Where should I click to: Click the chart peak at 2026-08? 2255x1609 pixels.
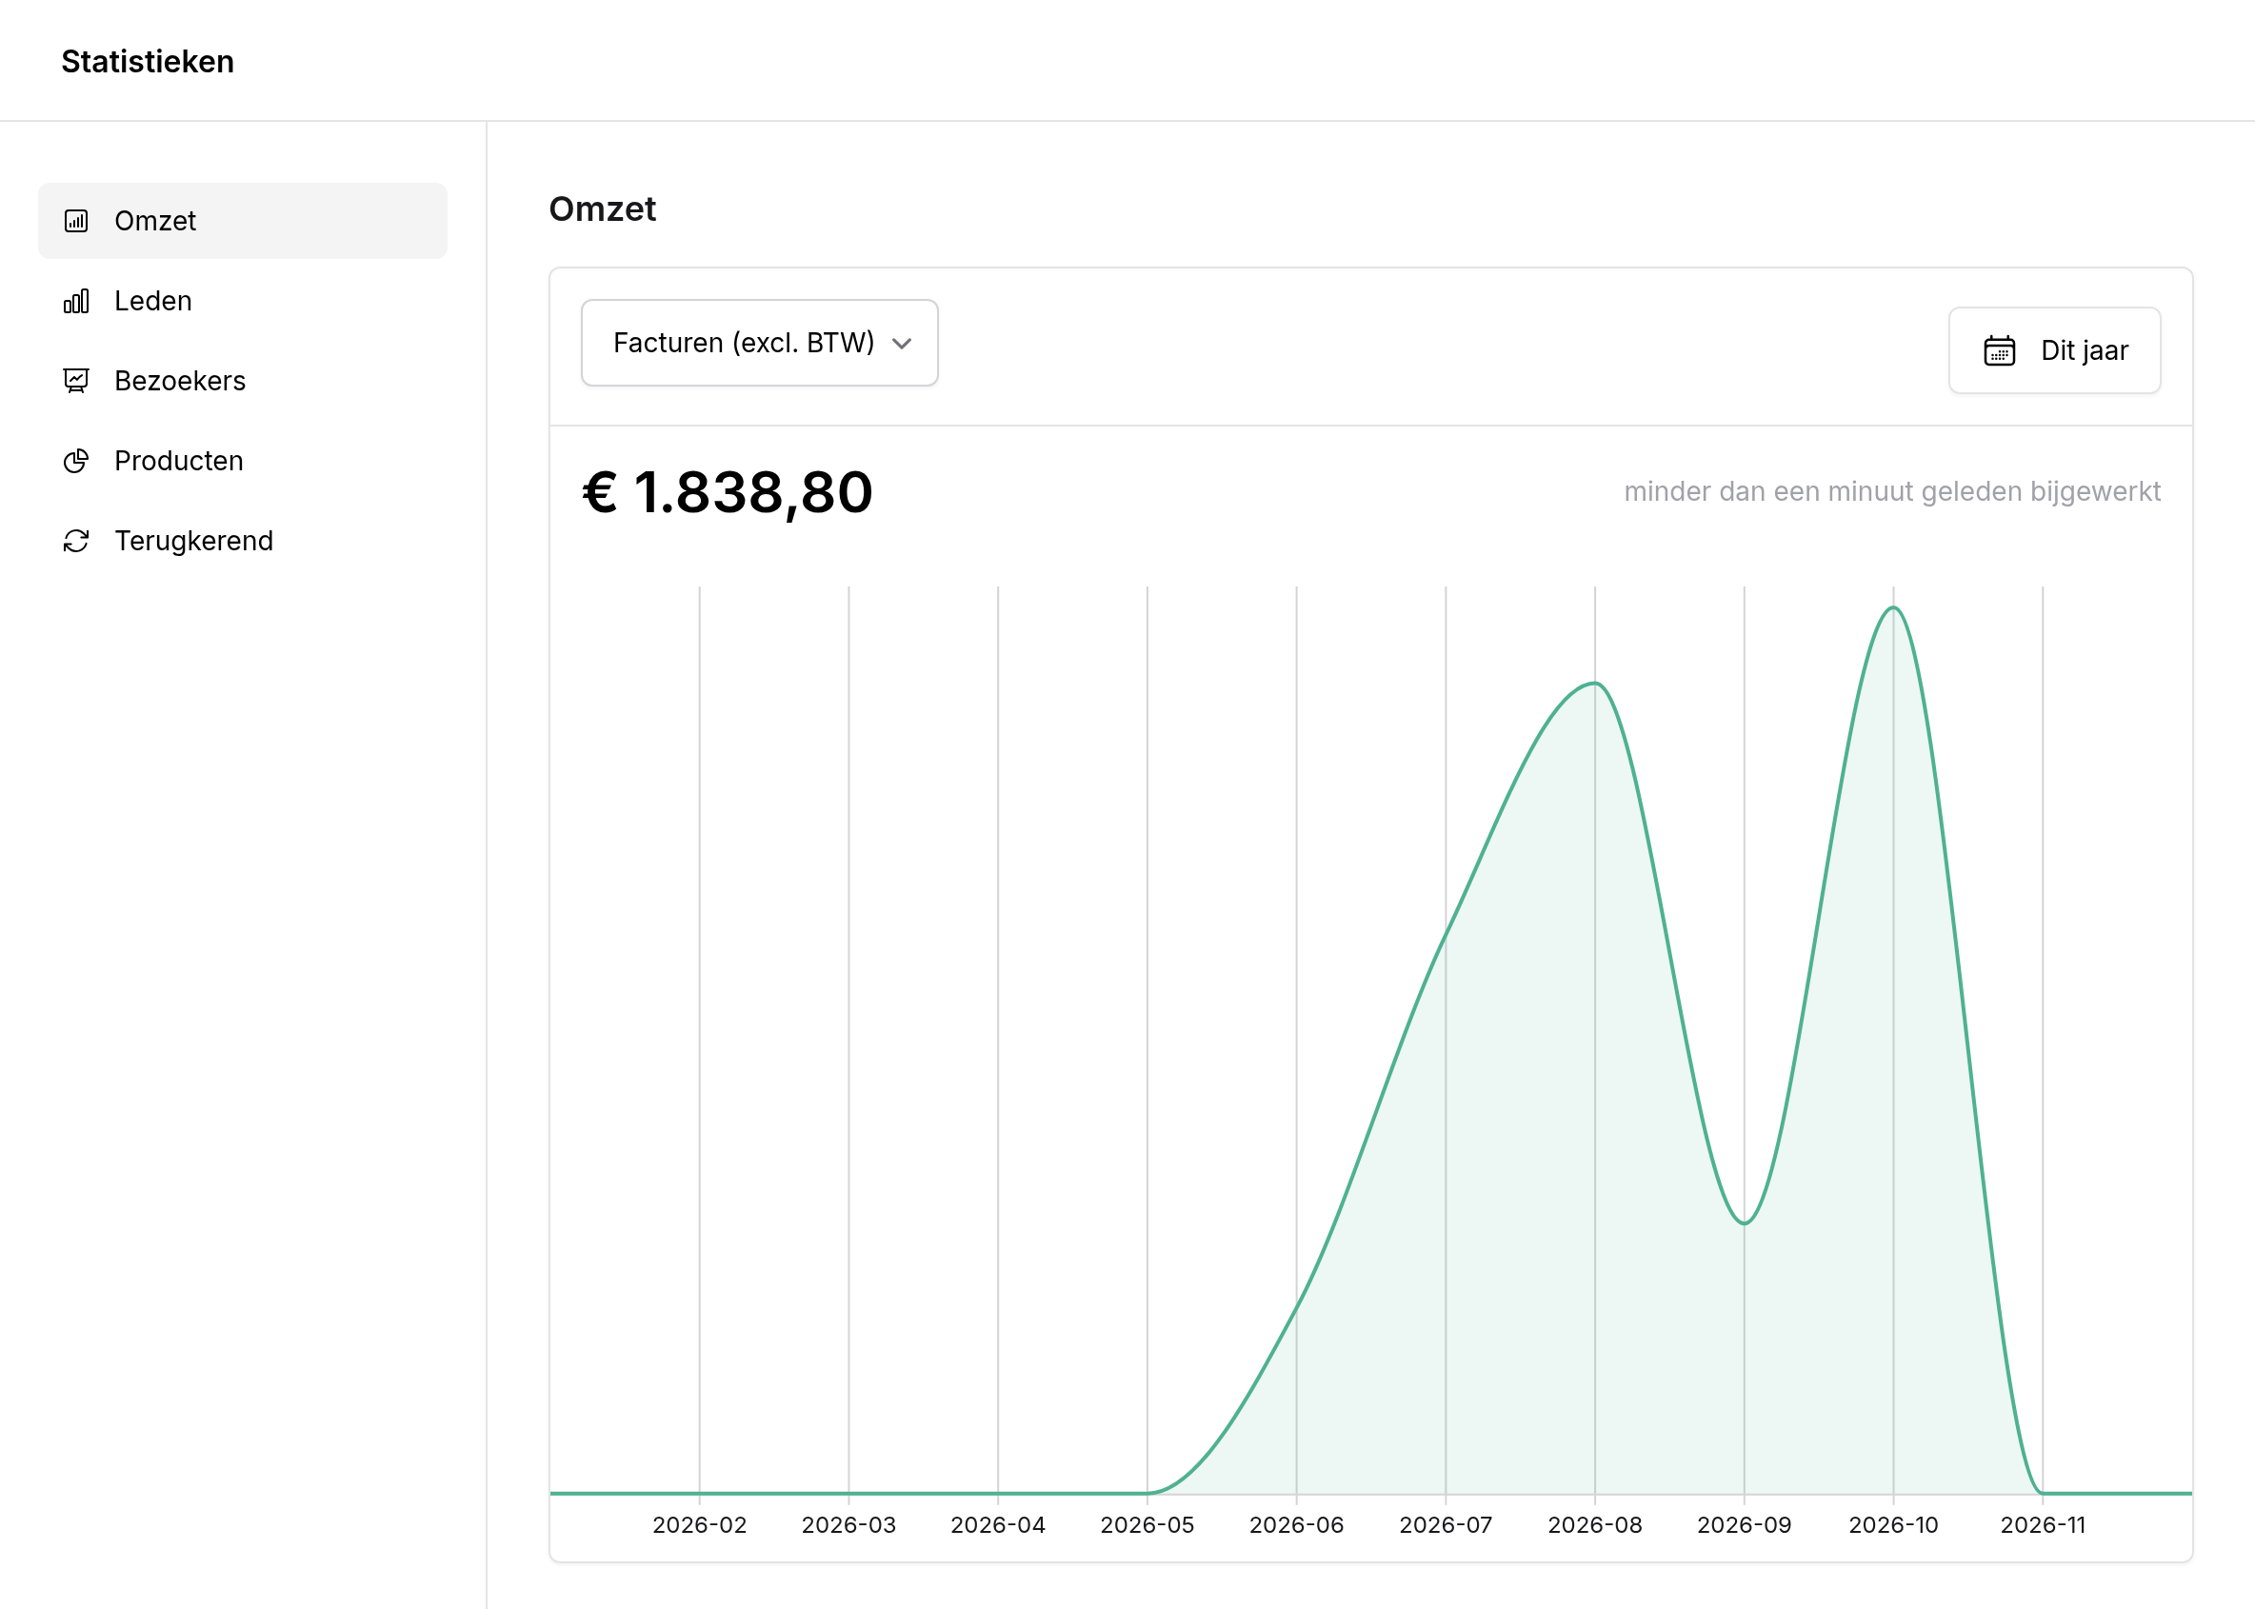1595,683
